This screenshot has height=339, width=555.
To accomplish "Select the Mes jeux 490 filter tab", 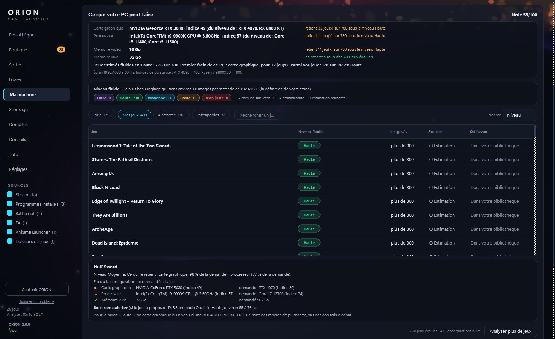I will pos(135,115).
